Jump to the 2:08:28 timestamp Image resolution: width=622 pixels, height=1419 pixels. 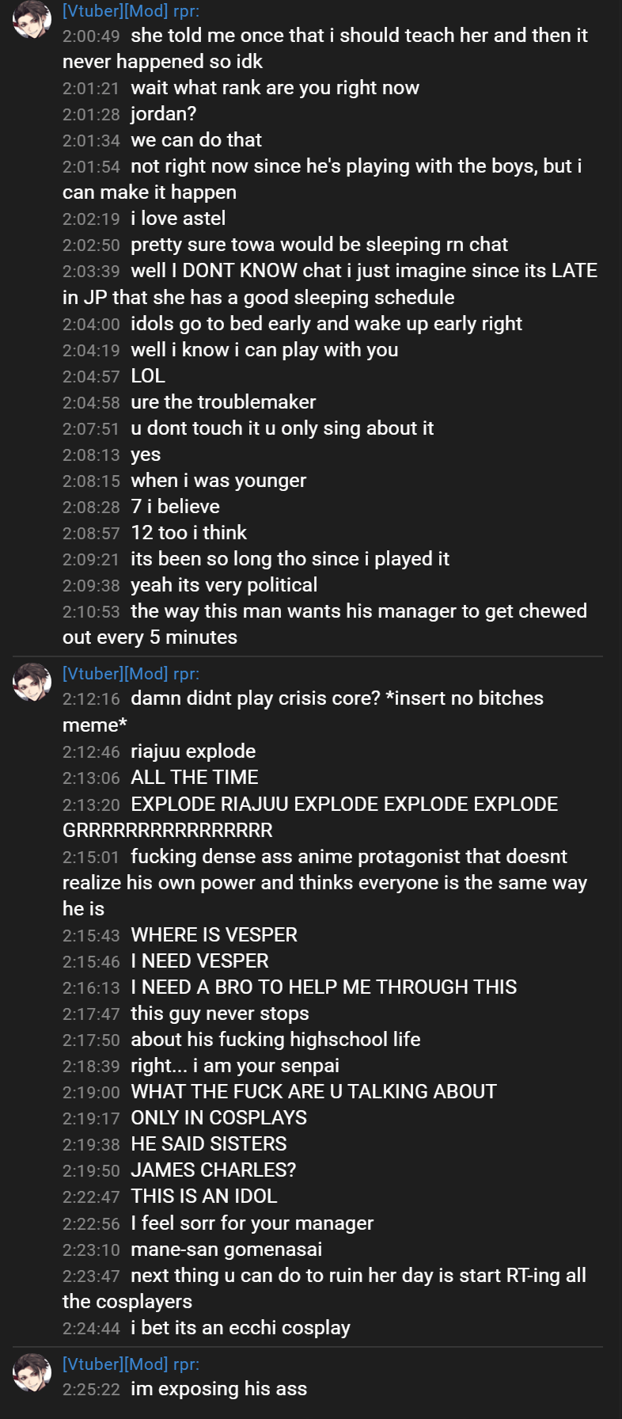pos(91,508)
